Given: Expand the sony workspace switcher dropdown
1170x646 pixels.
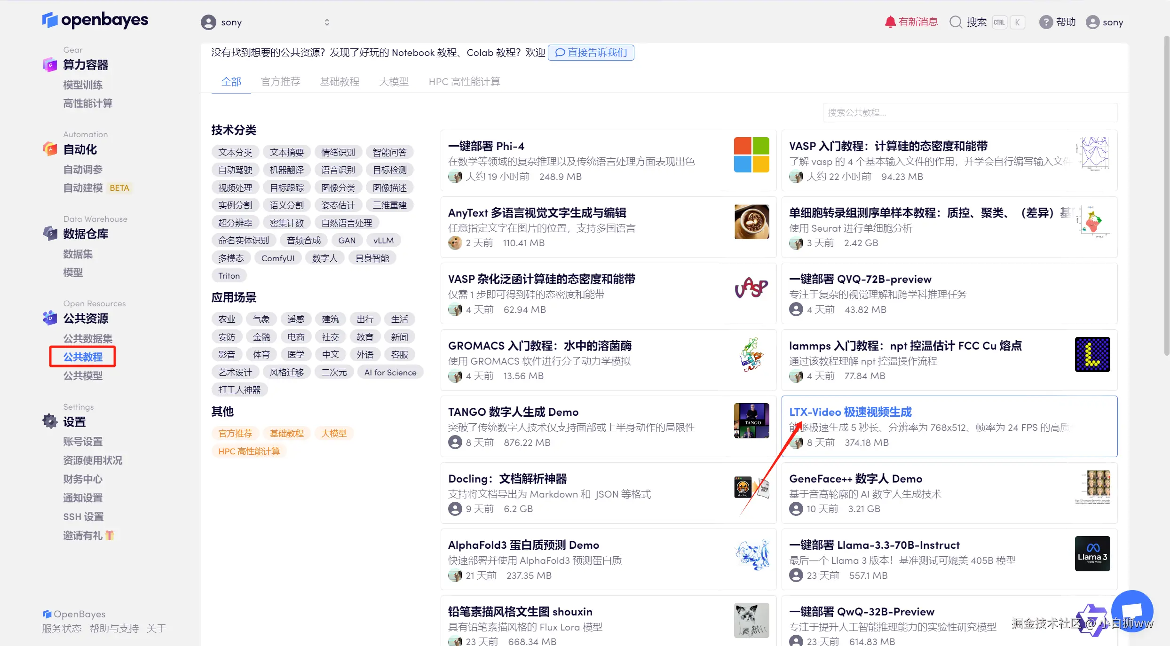Looking at the screenshot, I should pyautogui.click(x=327, y=22).
